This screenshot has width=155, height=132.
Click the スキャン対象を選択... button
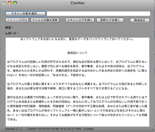coord(25,14)
